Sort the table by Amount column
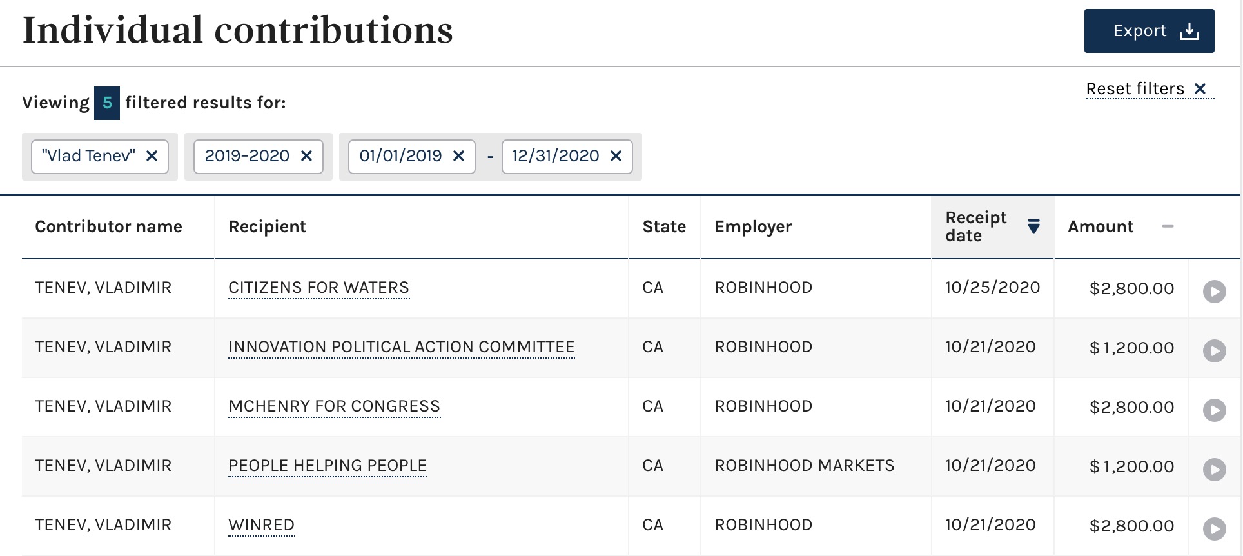 pos(1101,227)
